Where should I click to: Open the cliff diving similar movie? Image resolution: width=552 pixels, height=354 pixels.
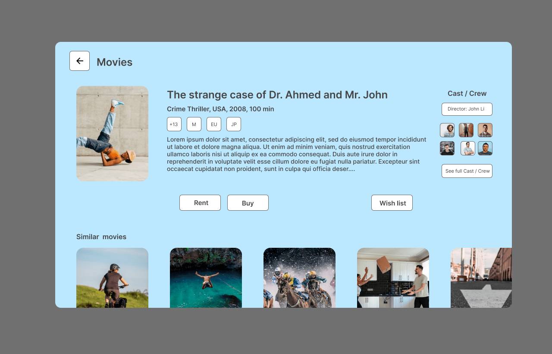206,278
